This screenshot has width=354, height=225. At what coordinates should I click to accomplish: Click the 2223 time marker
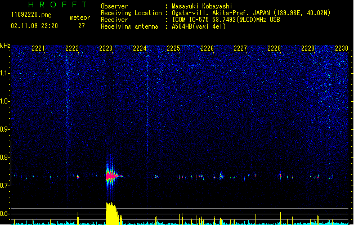(106, 48)
